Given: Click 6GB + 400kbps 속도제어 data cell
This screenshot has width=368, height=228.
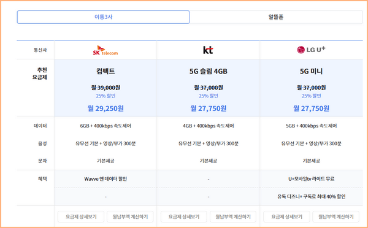Looking at the screenshot, I should tap(105, 126).
